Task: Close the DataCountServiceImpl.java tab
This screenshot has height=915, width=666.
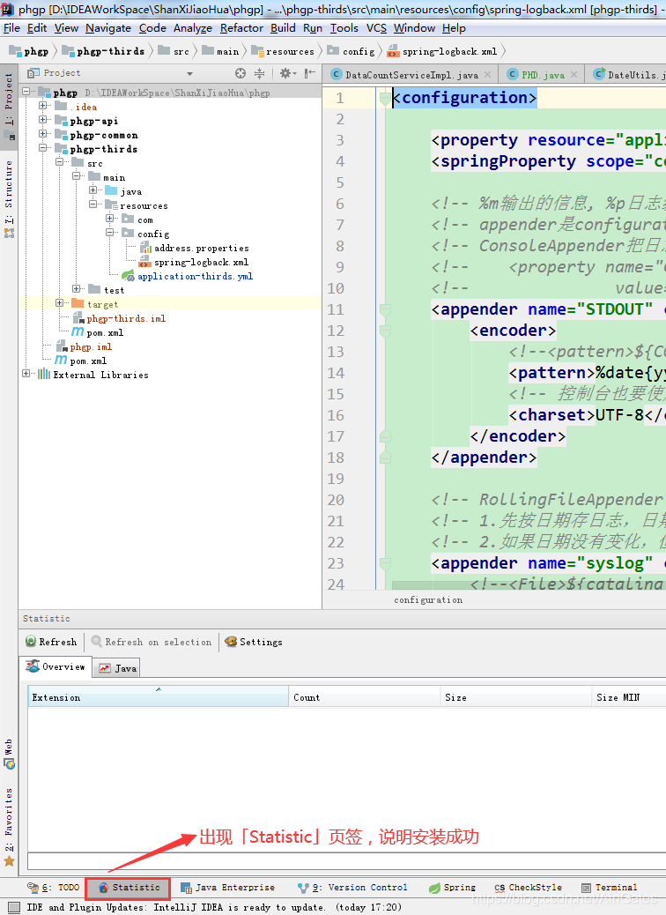Action: click(x=487, y=74)
